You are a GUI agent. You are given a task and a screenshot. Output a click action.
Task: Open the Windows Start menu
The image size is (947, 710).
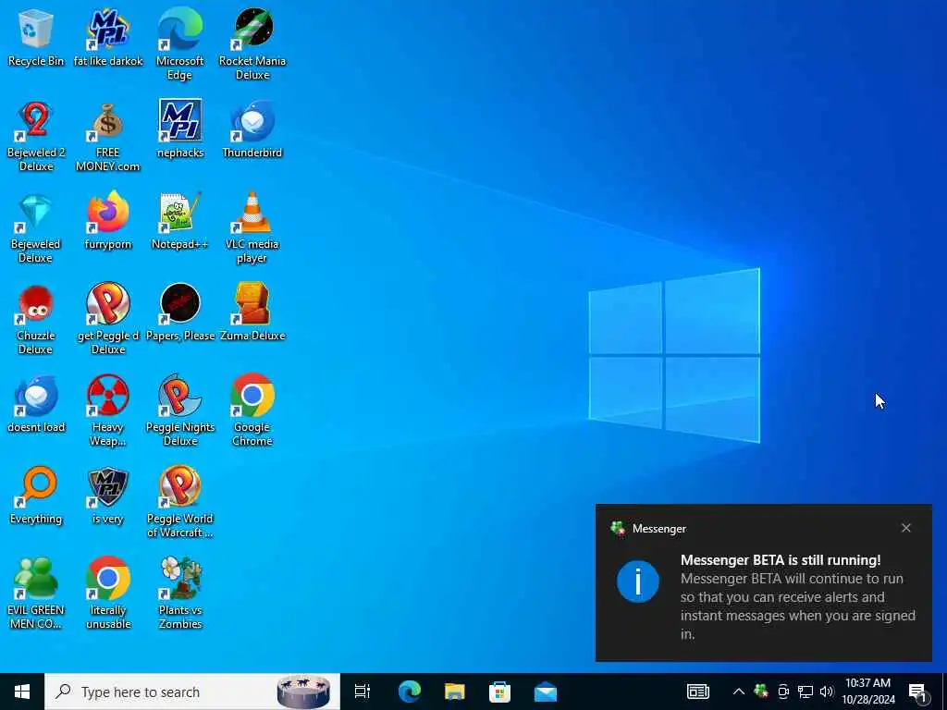pos(22,692)
